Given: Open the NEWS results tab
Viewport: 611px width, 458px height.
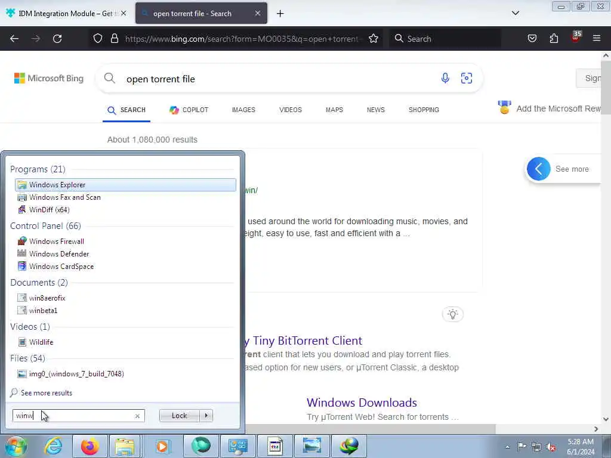Looking at the screenshot, I should pos(376,110).
